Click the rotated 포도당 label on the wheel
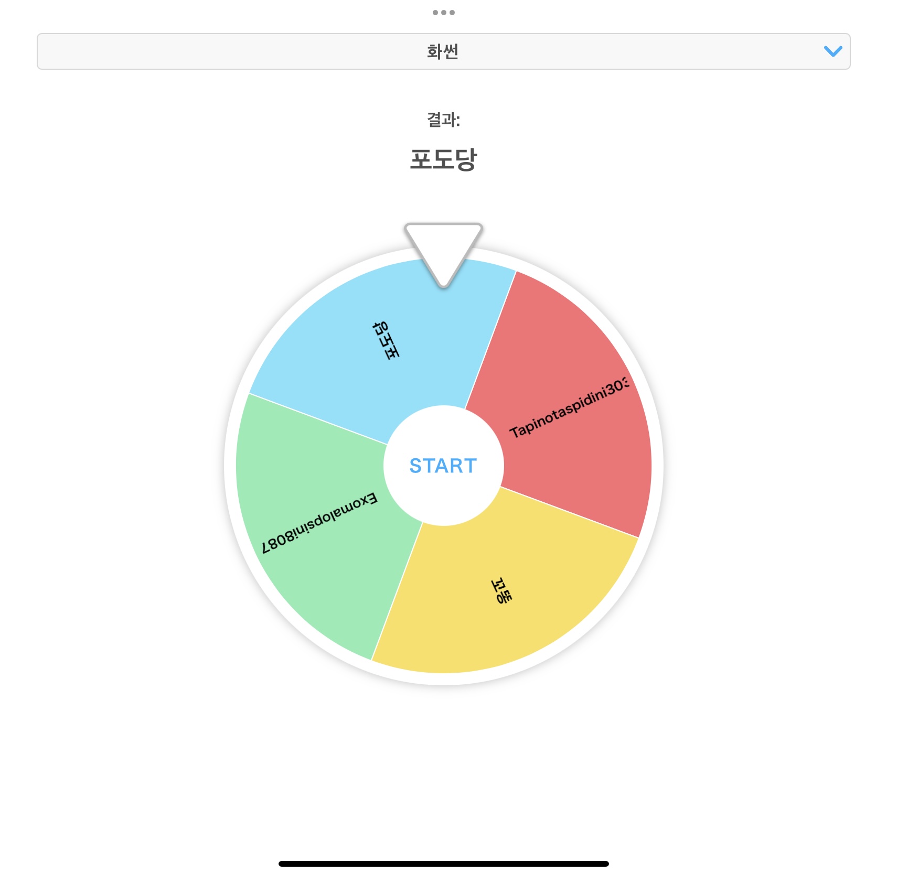 pyautogui.click(x=386, y=340)
